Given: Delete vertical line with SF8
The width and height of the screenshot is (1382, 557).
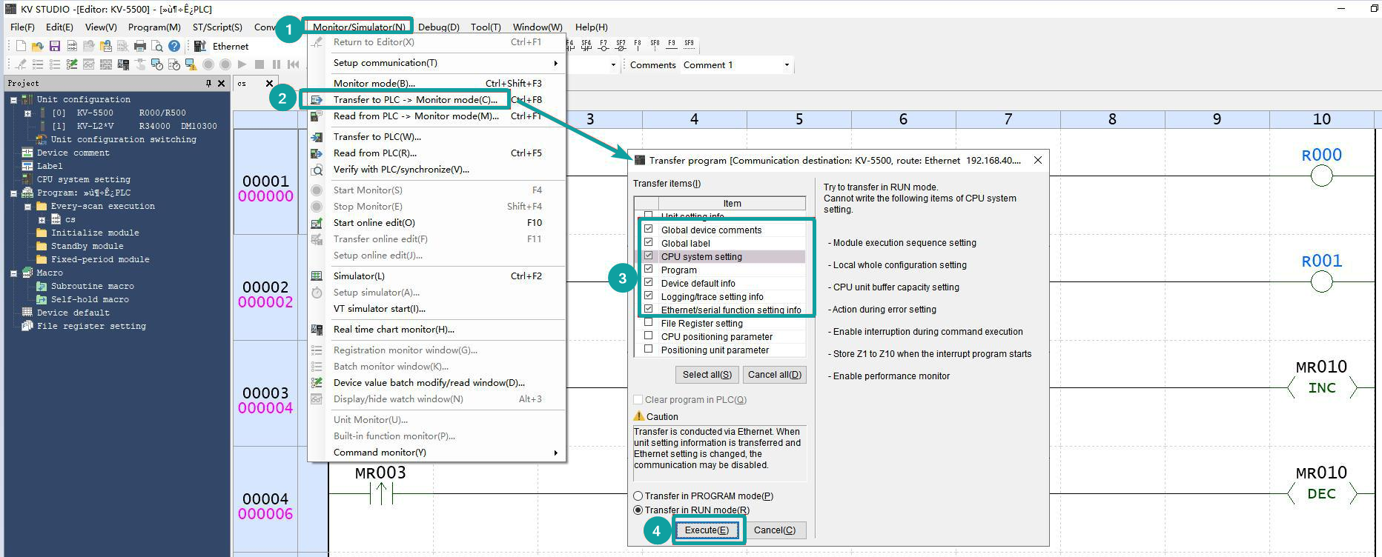Looking at the screenshot, I should click(x=655, y=45).
